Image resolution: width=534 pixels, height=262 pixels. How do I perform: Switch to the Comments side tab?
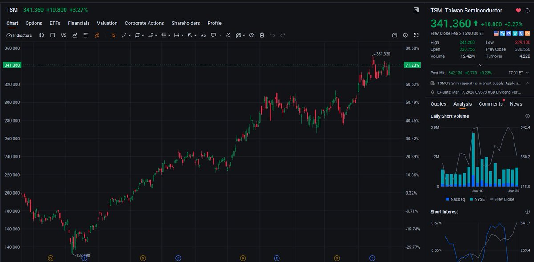[x=491, y=104]
